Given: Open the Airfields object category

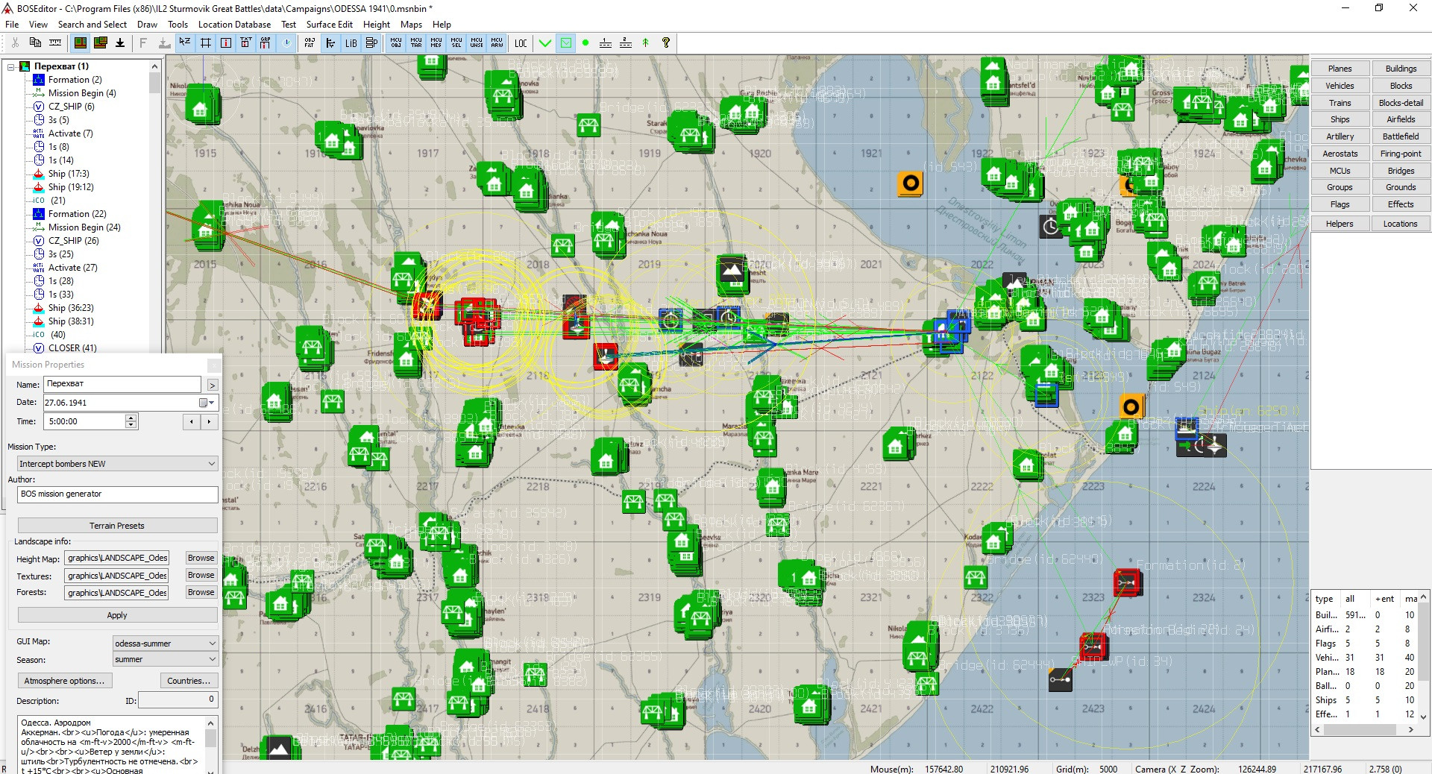Looking at the screenshot, I should click(x=1401, y=119).
